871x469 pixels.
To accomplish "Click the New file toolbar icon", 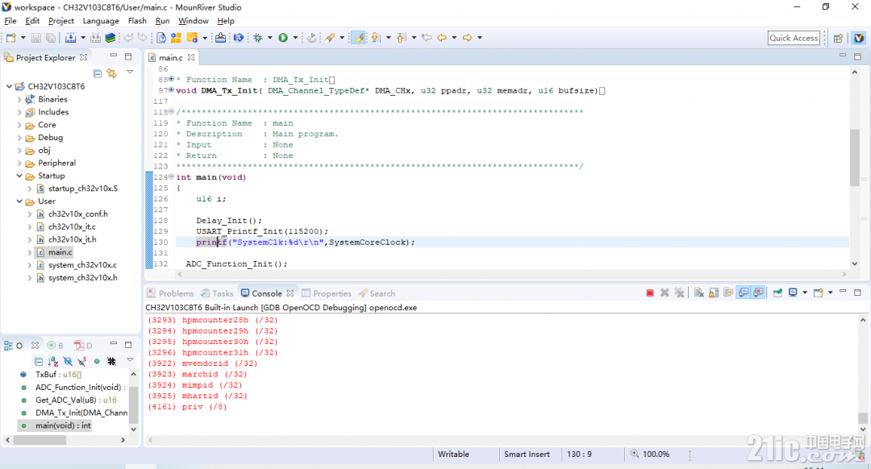I will pos(10,38).
